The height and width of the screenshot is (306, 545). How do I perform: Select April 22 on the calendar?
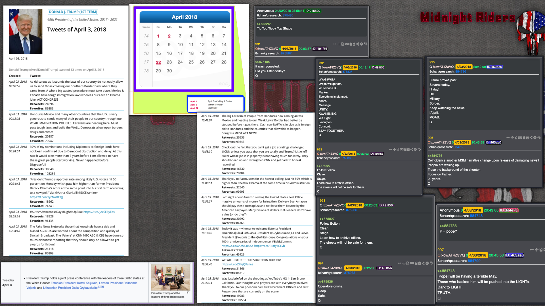click(x=158, y=62)
